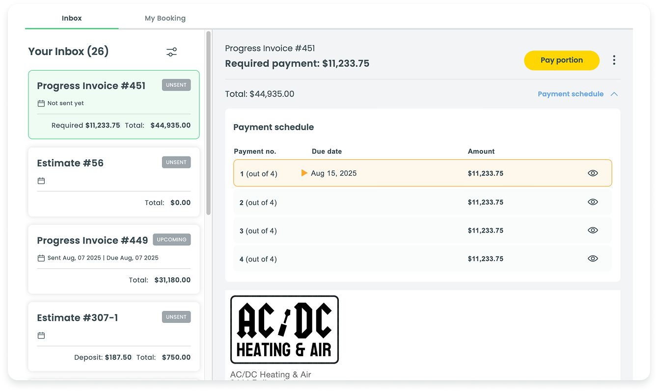View payment 1 details via eye icon
This screenshot has width=658, height=392.
593,173
